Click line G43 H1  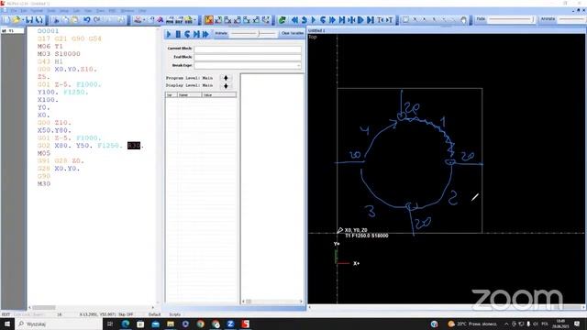tap(50, 61)
